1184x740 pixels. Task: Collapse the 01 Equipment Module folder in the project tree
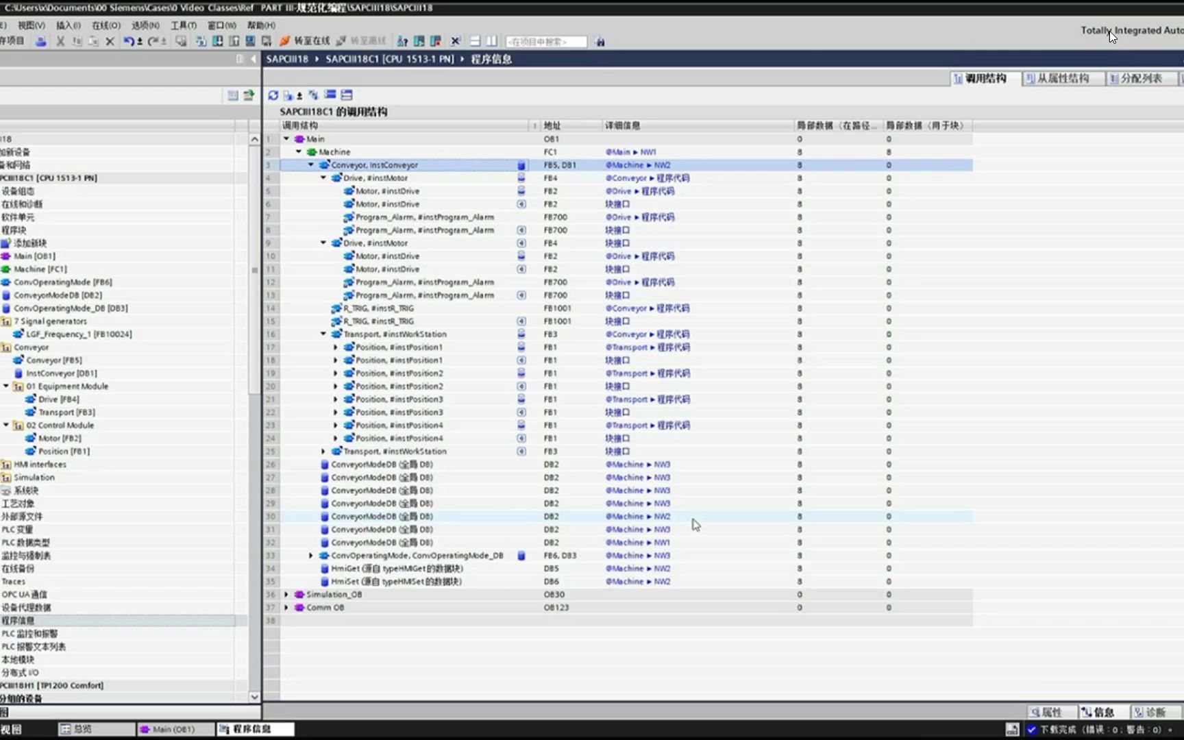tap(6, 386)
